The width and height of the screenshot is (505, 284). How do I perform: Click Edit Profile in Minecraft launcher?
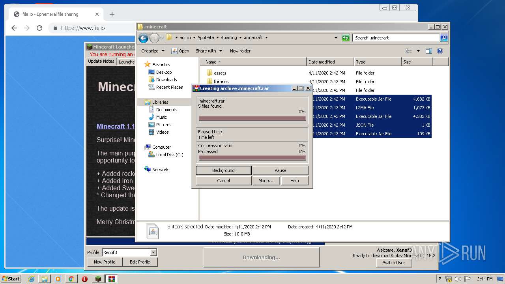[140, 262]
